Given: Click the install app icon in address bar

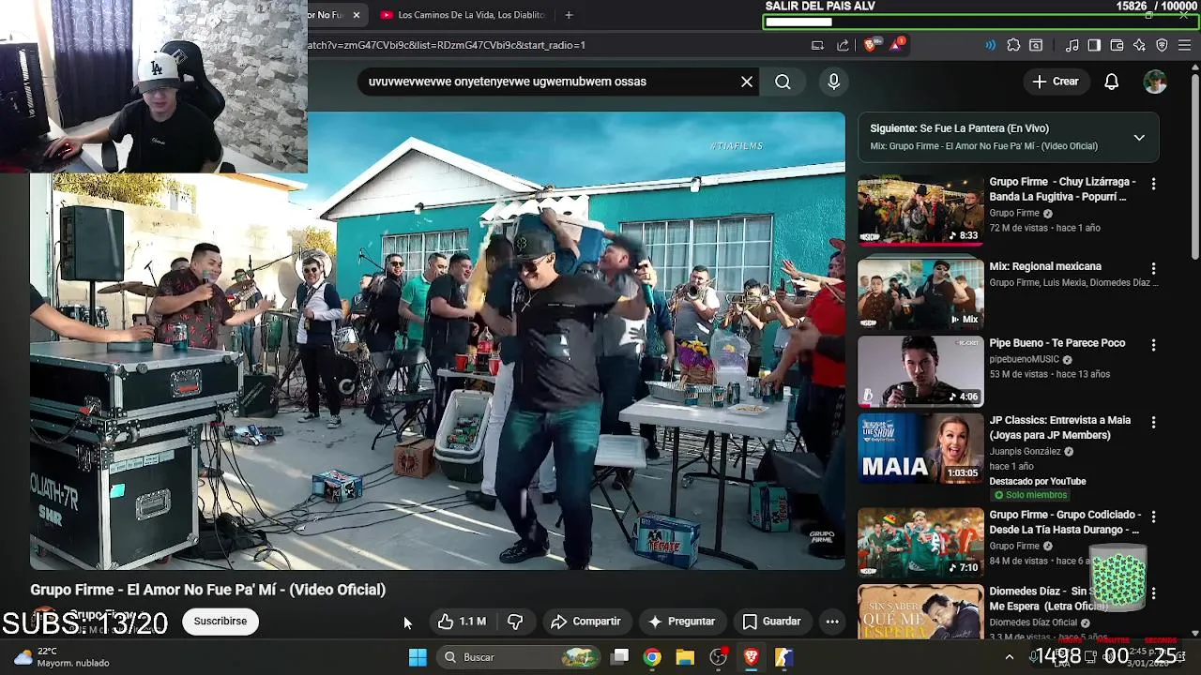Looking at the screenshot, I should point(817,45).
